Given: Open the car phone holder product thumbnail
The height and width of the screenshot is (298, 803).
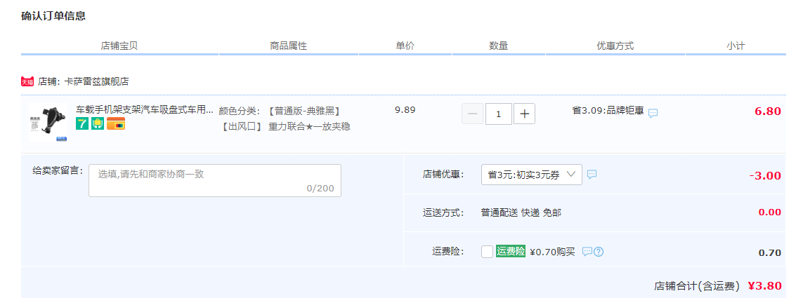Looking at the screenshot, I should point(48,123).
